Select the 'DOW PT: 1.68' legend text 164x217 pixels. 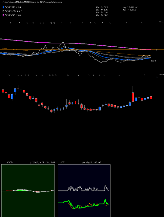13,15
